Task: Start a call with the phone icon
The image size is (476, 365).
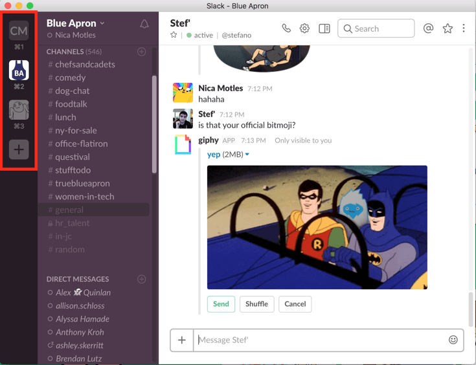Action: 286,28
